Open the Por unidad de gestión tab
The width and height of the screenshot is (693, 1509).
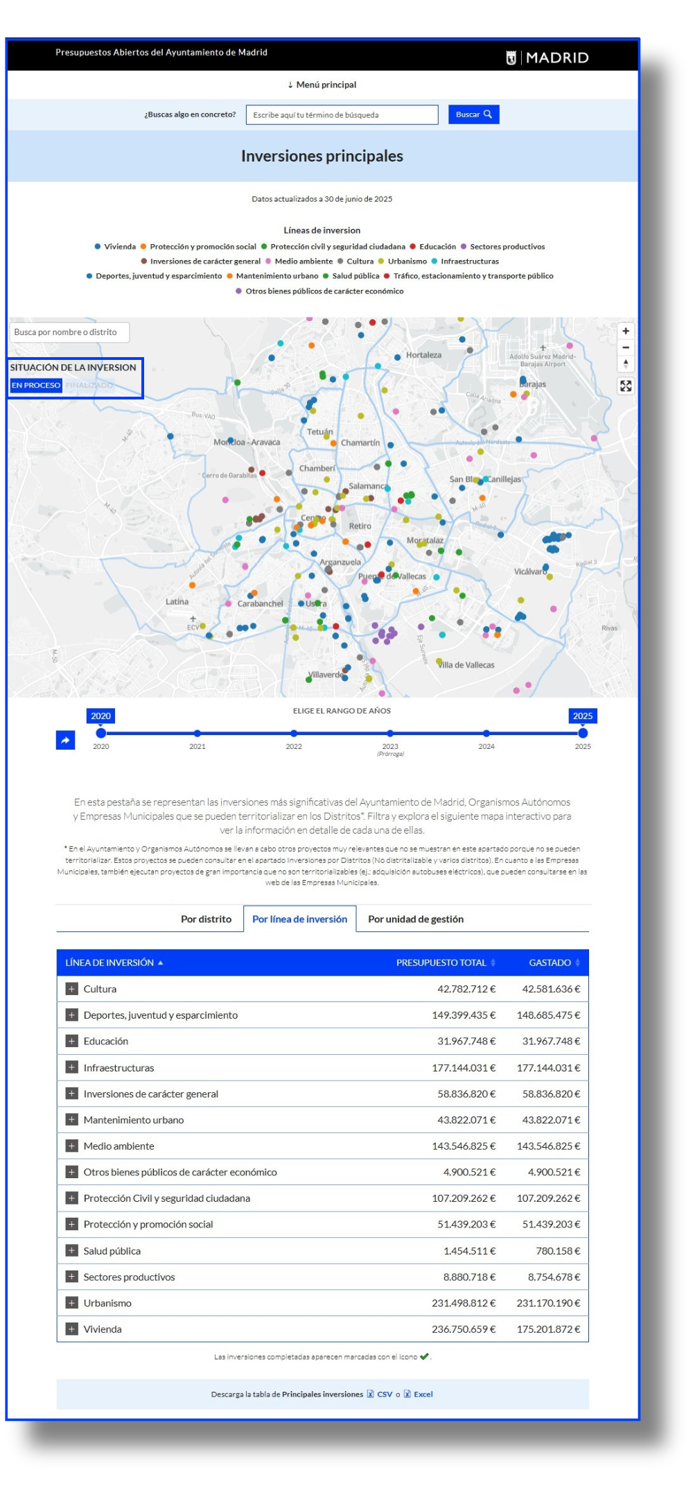click(x=416, y=919)
